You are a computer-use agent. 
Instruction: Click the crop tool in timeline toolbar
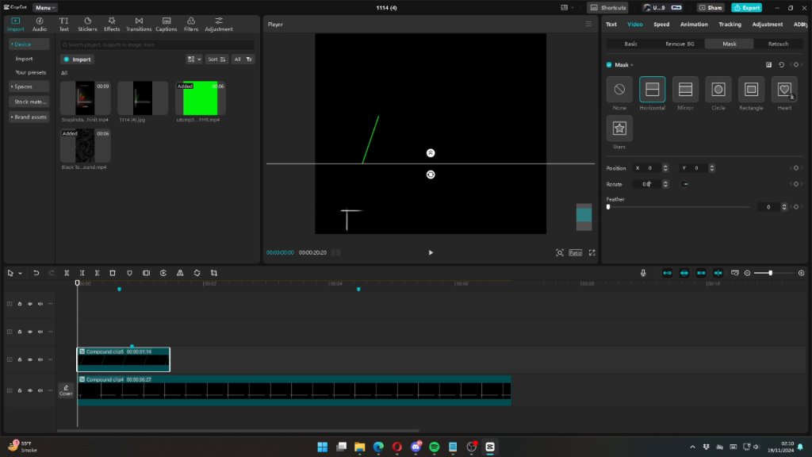pos(214,273)
